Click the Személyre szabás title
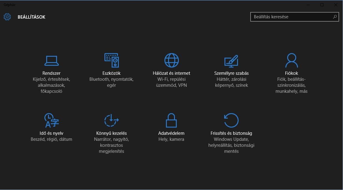The image size is (343, 190). (x=231, y=73)
